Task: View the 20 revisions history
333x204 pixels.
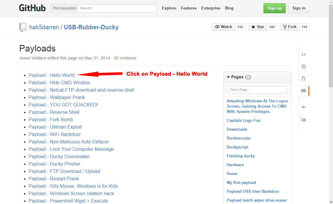Action: [125, 58]
